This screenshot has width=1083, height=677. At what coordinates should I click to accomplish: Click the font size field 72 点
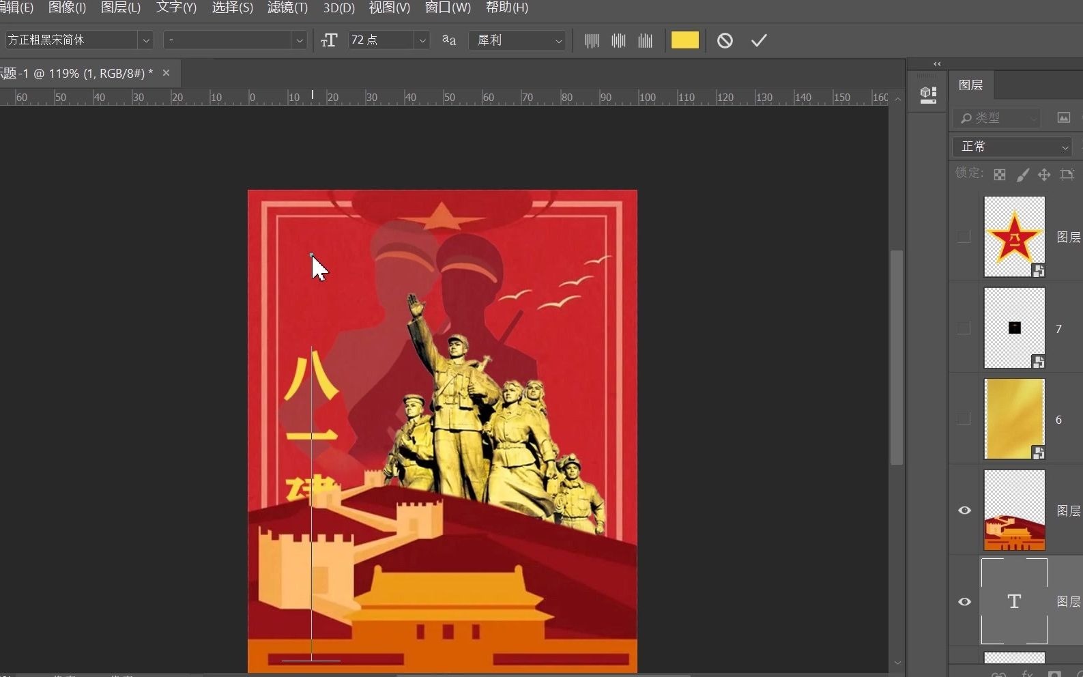tap(381, 40)
